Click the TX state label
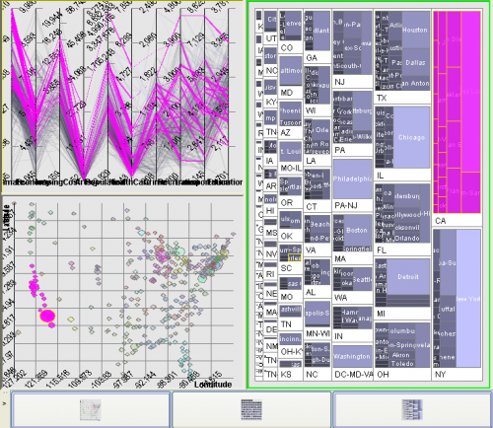The width and height of the screenshot is (493, 428). pos(382,98)
